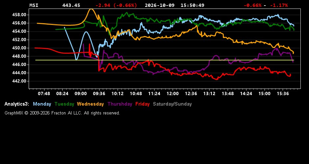Click the 10:48 time axis label
The image size is (309, 164).
point(136,94)
